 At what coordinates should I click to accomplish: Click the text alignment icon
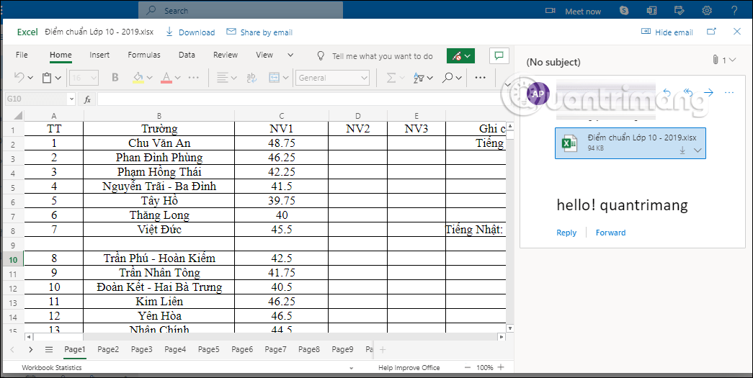click(222, 78)
